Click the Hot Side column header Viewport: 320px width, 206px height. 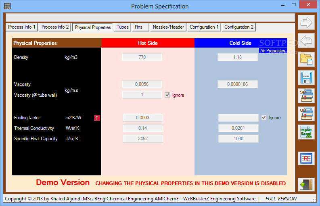point(148,43)
